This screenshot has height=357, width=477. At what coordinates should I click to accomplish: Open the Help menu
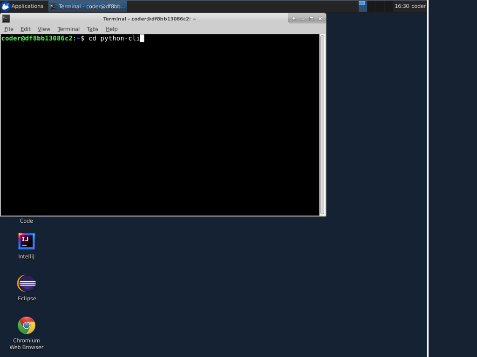point(111,29)
